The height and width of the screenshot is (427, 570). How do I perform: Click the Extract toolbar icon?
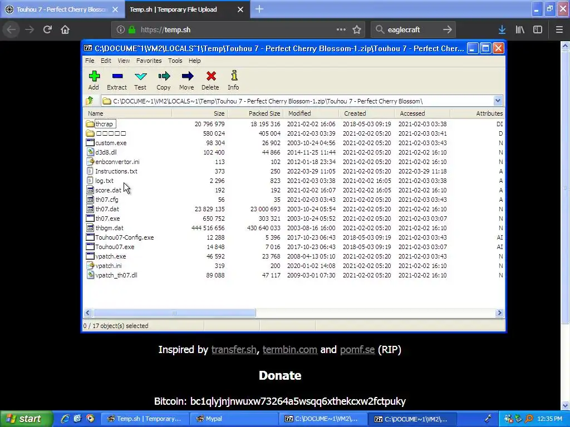(117, 76)
